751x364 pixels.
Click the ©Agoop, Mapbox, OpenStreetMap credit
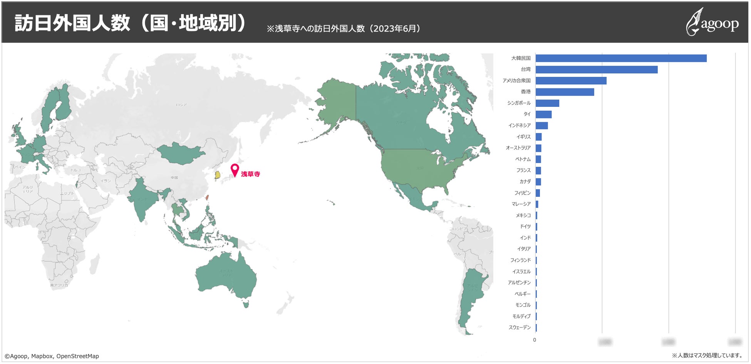click(x=52, y=356)
